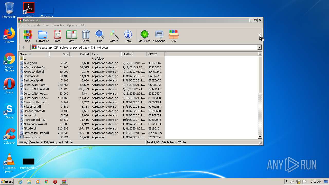Open Firefox desktop shortcut
329x185 pixels.
click(9, 35)
